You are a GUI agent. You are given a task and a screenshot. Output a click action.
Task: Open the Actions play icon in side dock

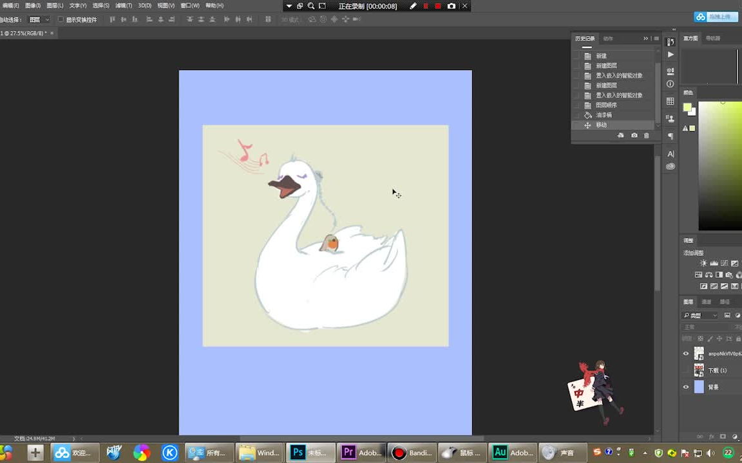click(671, 55)
